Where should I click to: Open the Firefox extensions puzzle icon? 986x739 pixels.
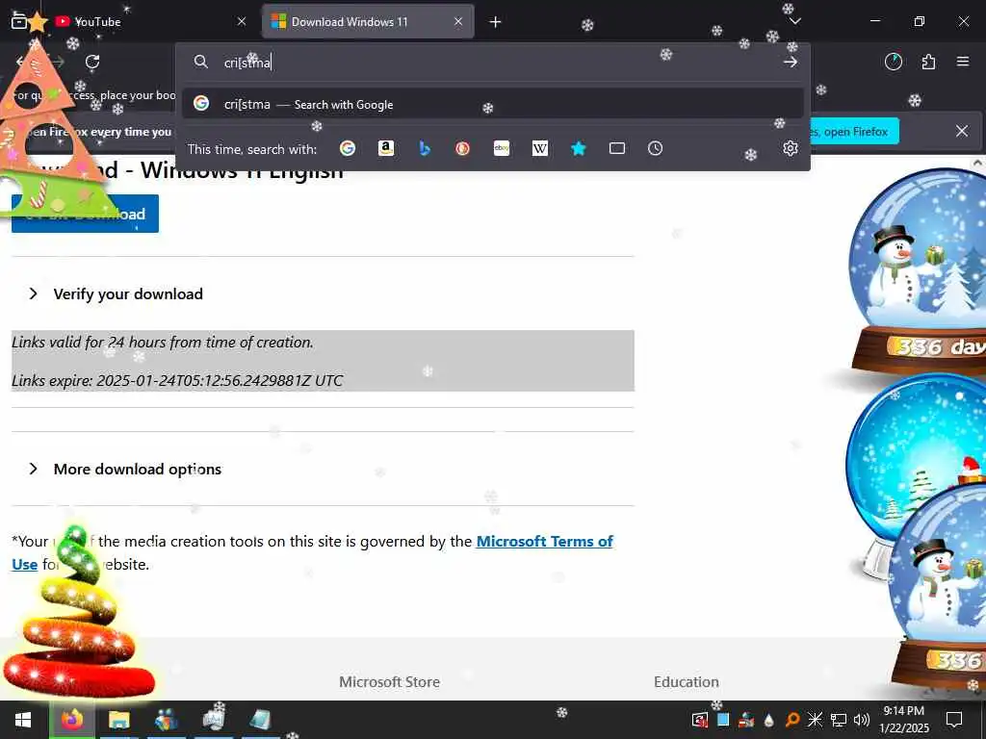coord(928,62)
